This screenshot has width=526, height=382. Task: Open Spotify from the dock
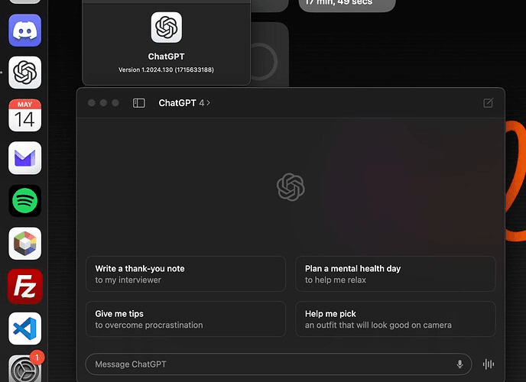[x=24, y=201]
